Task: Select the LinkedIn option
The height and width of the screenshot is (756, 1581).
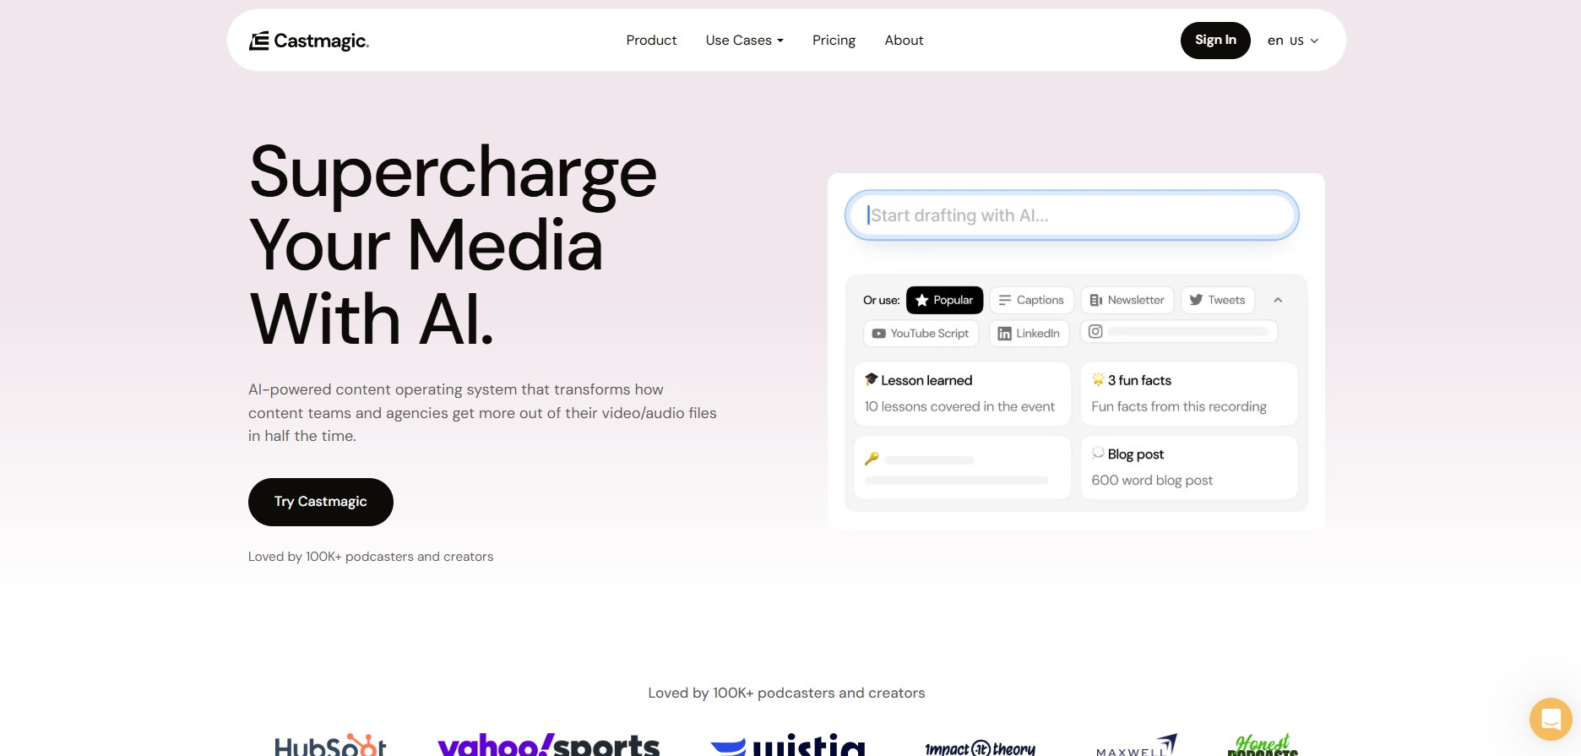Action: tap(1030, 334)
